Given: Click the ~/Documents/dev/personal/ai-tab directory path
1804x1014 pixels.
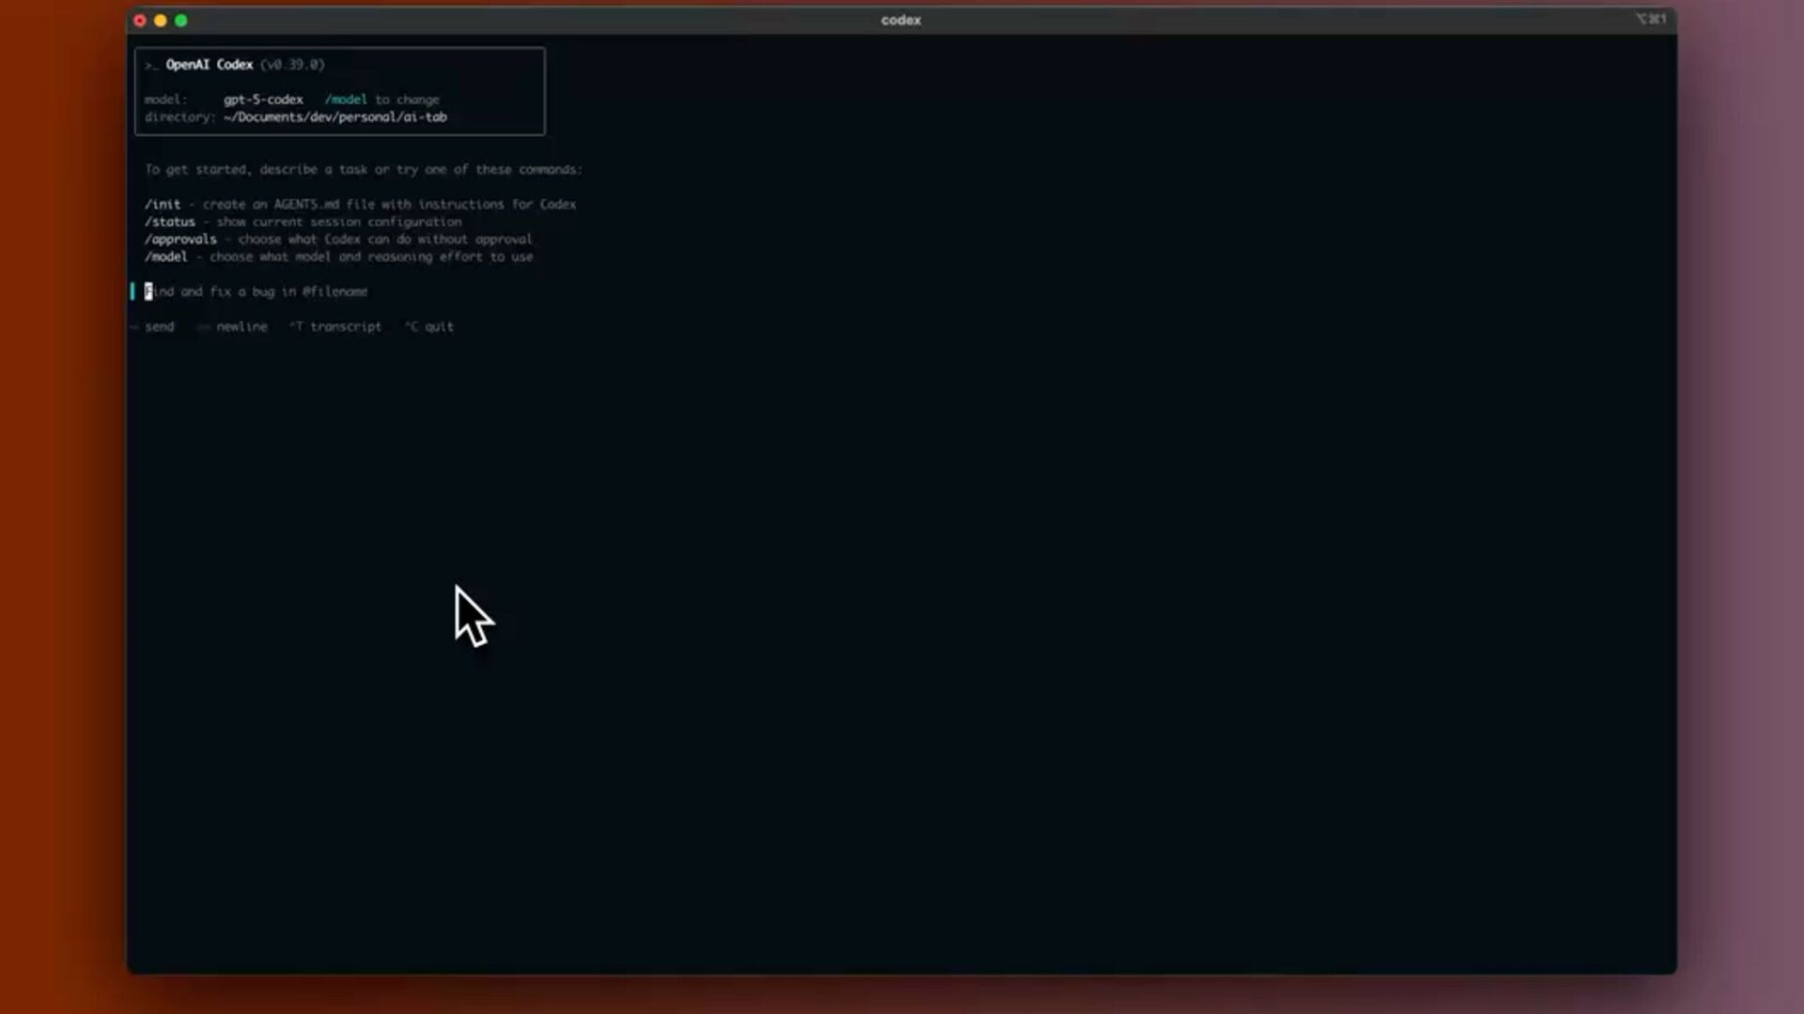Looking at the screenshot, I should pos(335,117).
